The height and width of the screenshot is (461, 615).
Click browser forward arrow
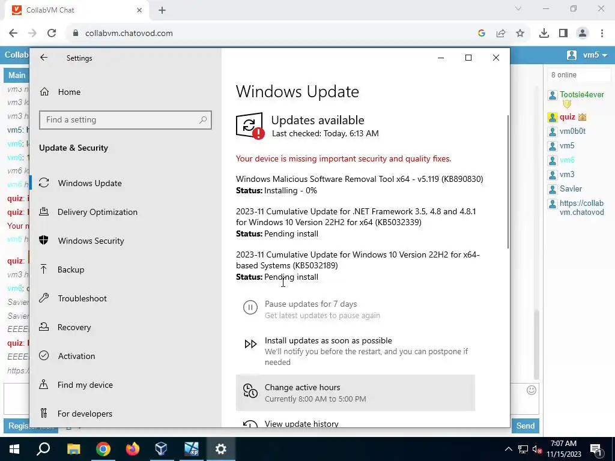tap(32, 34)
